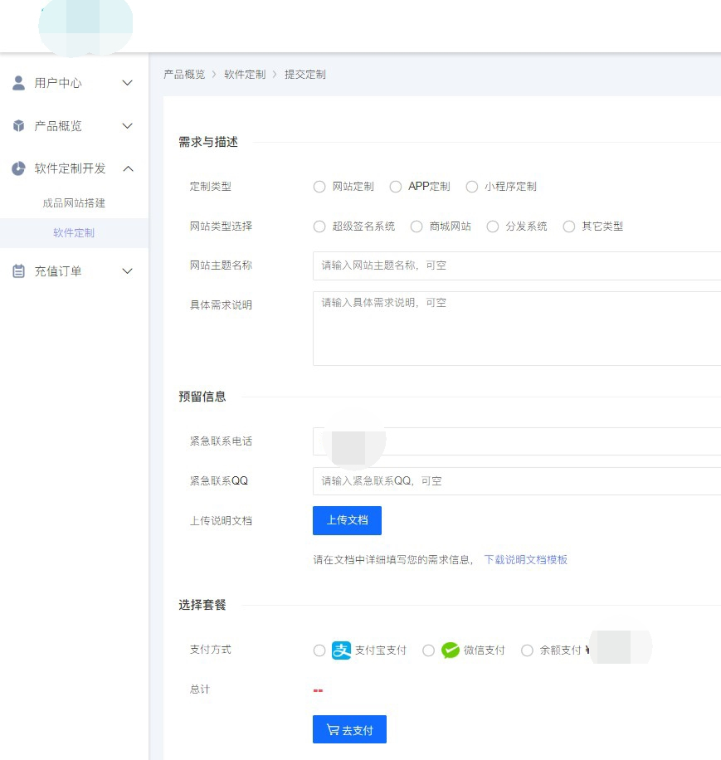The image size is (721, 760).
Task: Click the 去支付 pay button
Action: tap(349, 729)
